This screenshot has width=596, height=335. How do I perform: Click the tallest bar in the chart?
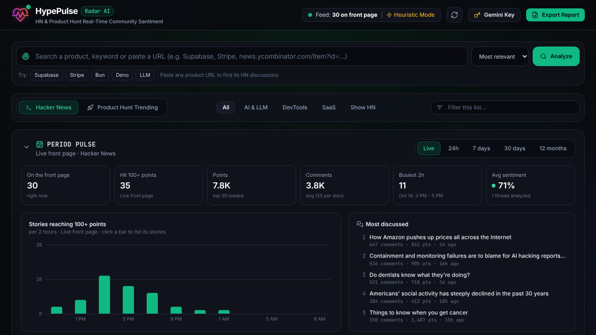[x=104, y=295]
